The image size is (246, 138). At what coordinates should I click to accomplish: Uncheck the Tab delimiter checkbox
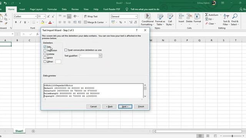coord(45,47)
